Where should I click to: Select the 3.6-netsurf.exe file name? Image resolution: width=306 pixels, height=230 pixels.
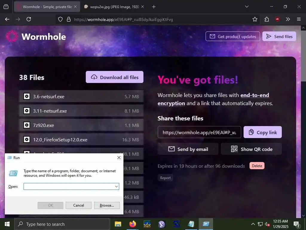[49, 96]
